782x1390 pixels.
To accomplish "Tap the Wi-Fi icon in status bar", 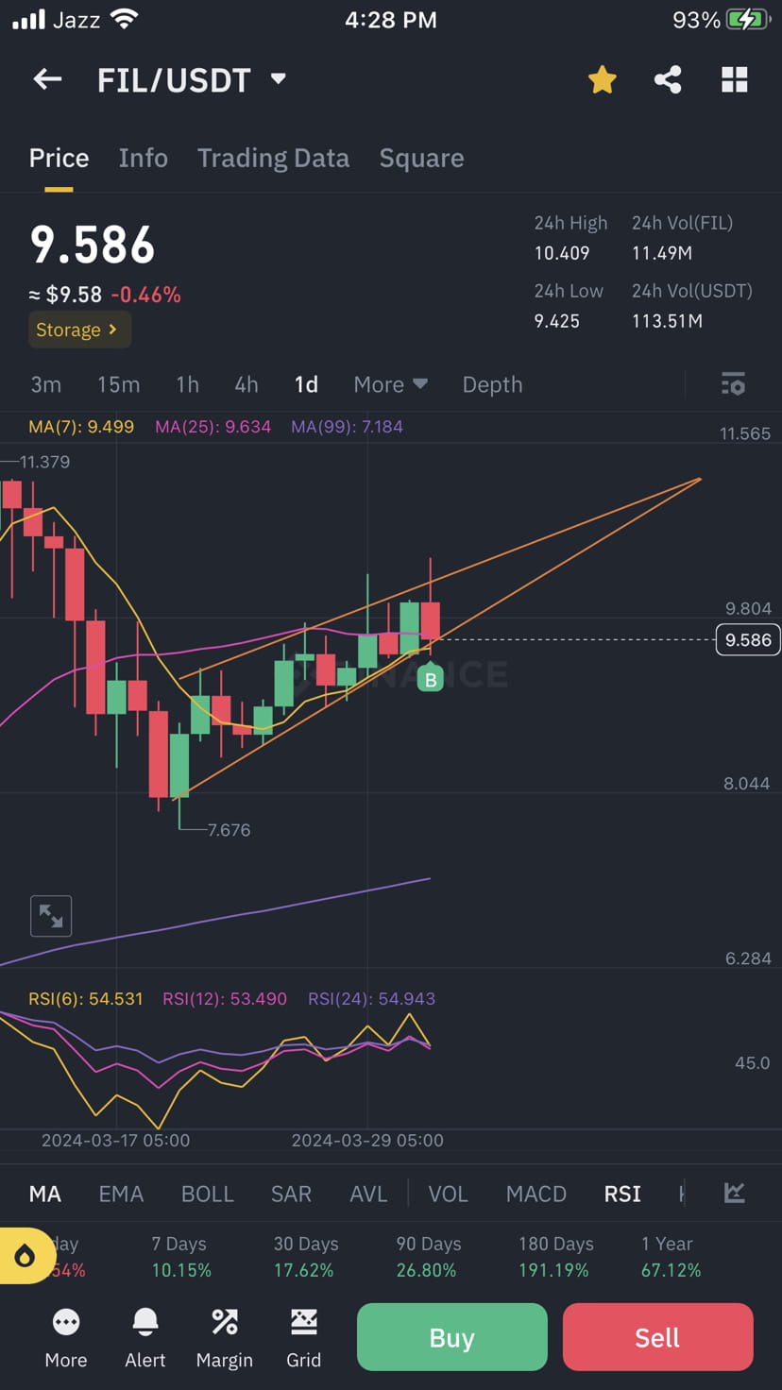I will pyautogui.click(x=124, y=19).
